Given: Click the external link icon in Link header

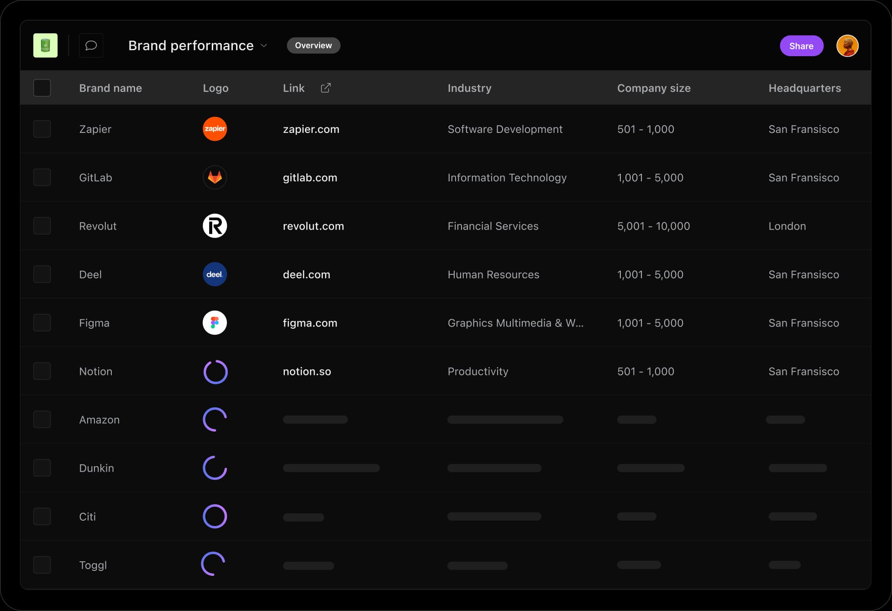Looking at the screenshot, I should pos(325,88).
